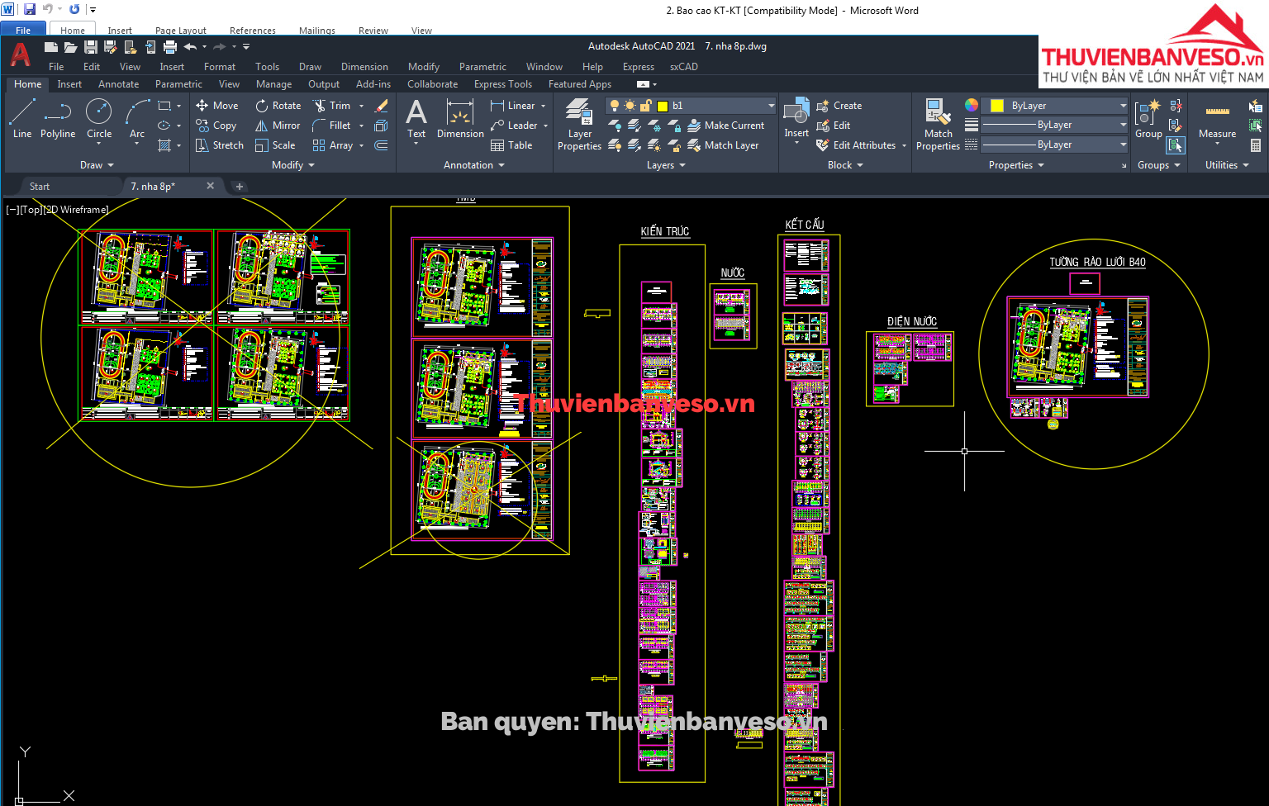Expand the Draw panel
Image resolution: width=1269 pixels, height=806 pixels.
97,165
